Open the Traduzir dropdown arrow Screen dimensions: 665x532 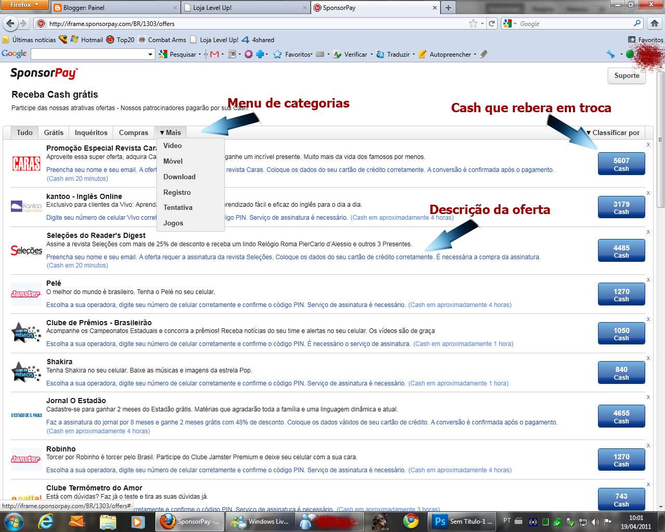point(414,54)
